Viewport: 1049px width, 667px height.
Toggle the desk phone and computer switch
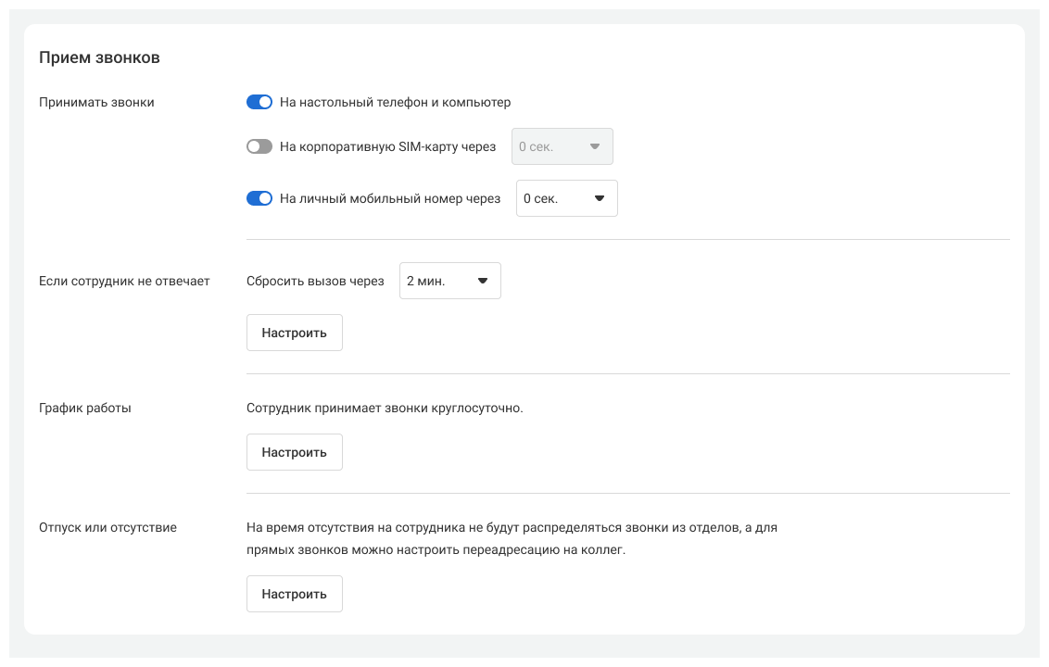tap(259, 102)
